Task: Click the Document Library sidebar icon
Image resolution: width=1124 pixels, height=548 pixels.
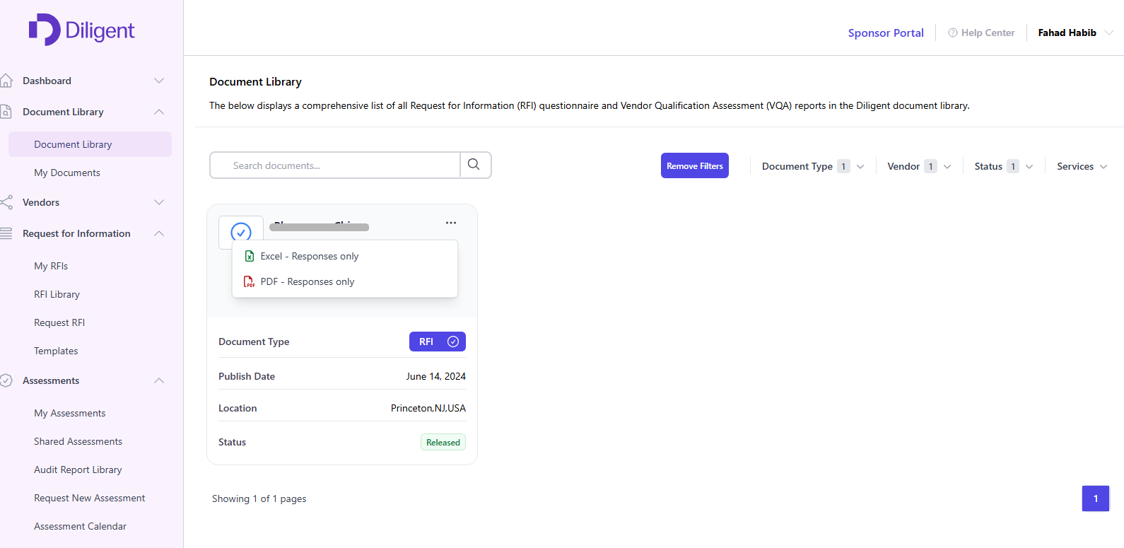Action: click(6, 112)
